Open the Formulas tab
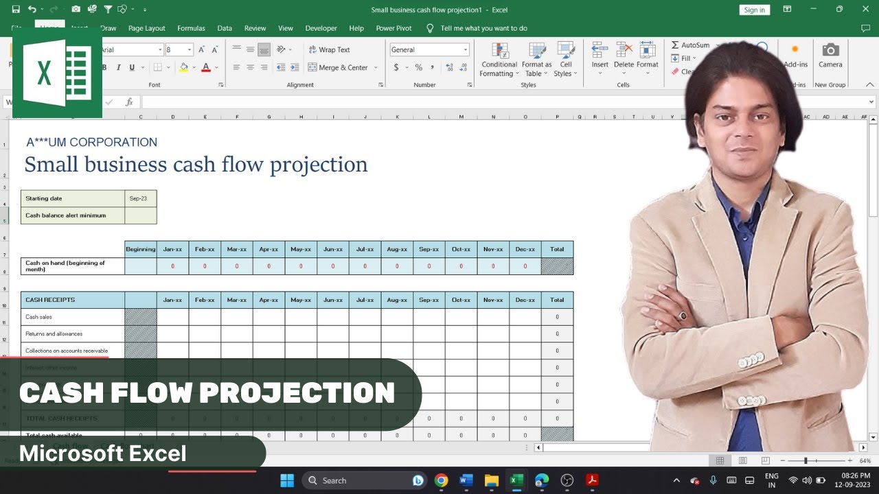This screenshot has width=879, height=494. click(191, 28)
